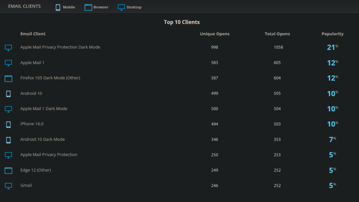Click phone icon beside Android 10 Dark Mode
Viewport: 359px width, 202px height.
click(x=8, y=140)
